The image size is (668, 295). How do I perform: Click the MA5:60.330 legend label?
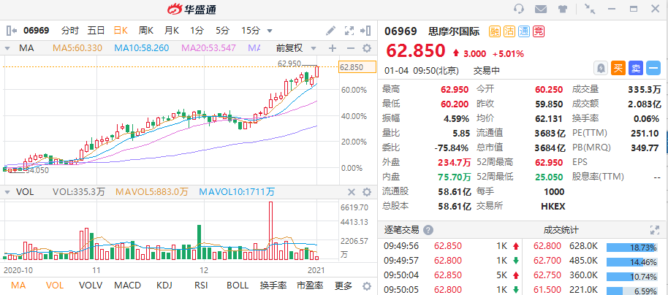77,48
